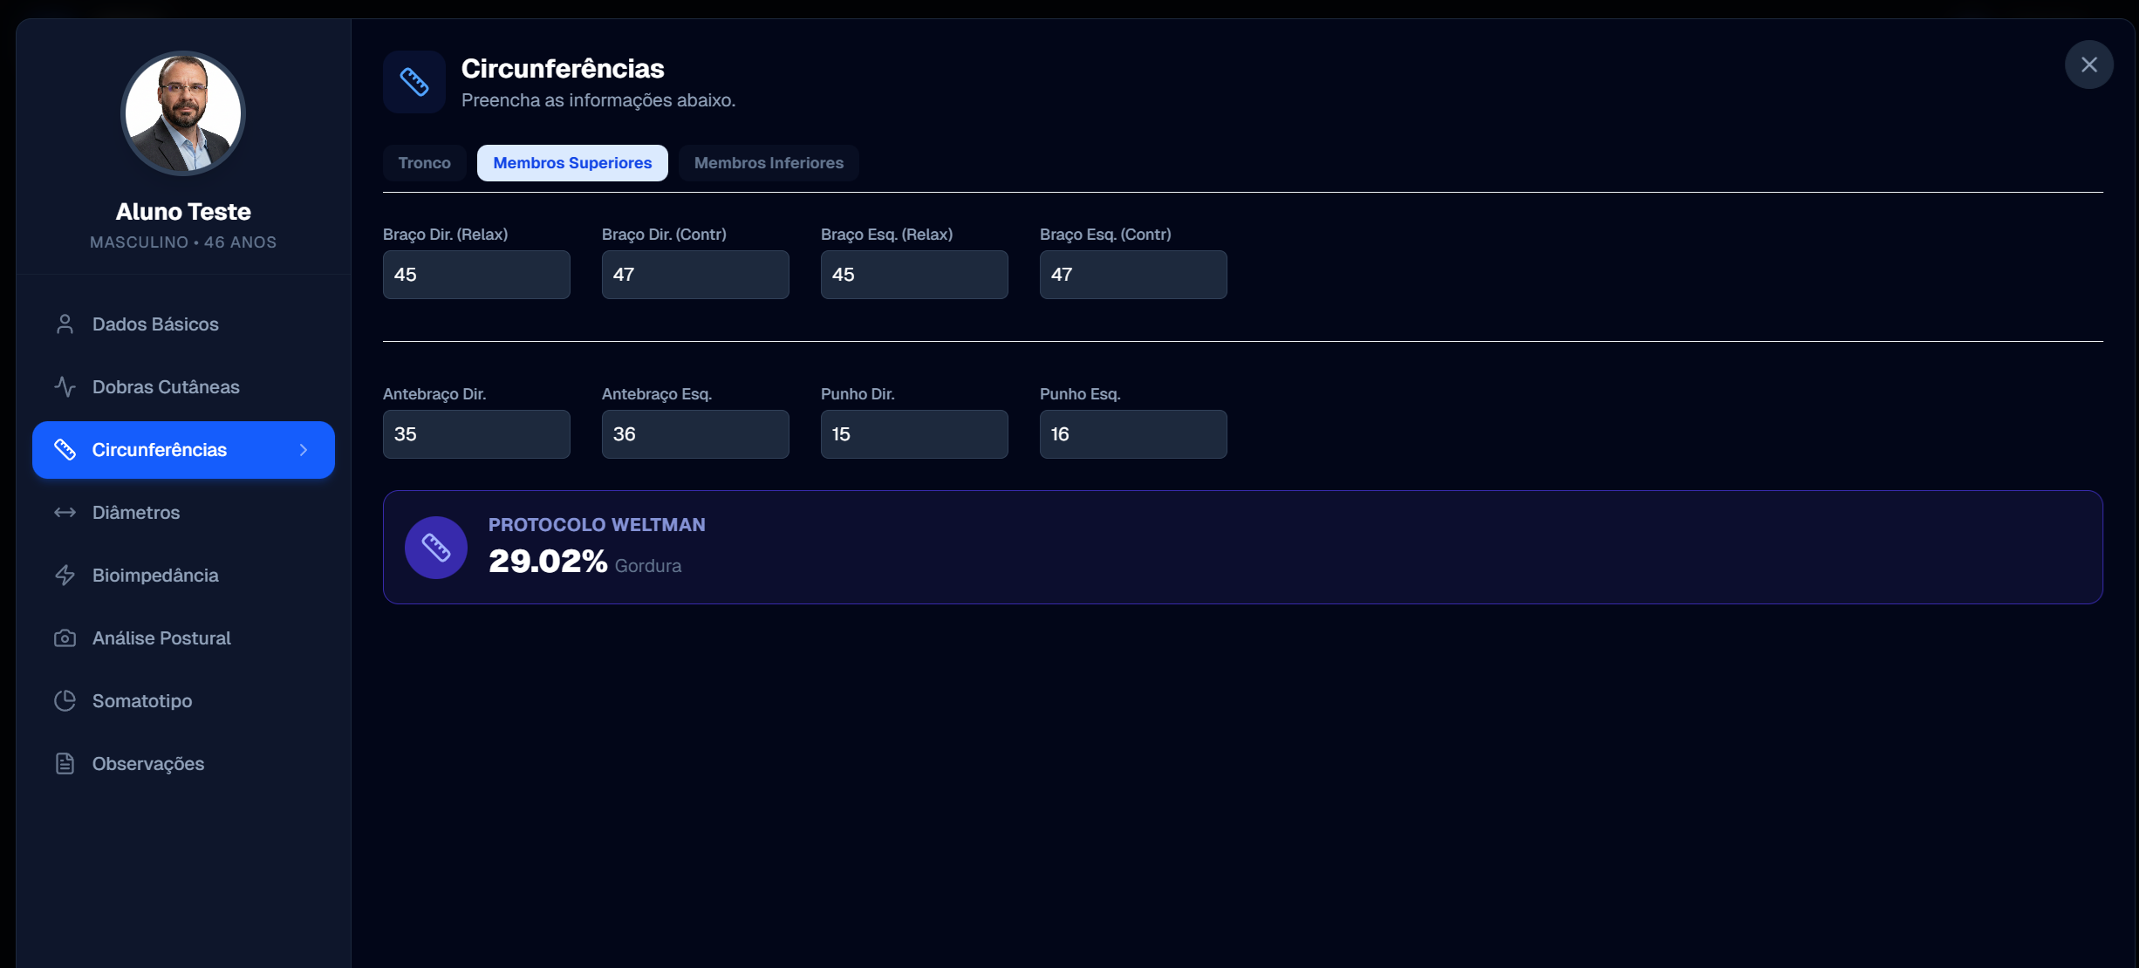Select the Punho Dir. input box
Image resolution: width=2139 pixels, height=968 pixels.
913,434
